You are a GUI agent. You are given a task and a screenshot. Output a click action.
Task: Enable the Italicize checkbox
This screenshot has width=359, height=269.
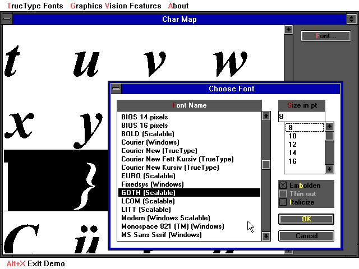[x=283, y=202]
